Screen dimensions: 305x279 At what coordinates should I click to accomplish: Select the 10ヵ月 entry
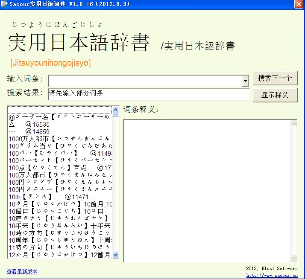(60, 204)
